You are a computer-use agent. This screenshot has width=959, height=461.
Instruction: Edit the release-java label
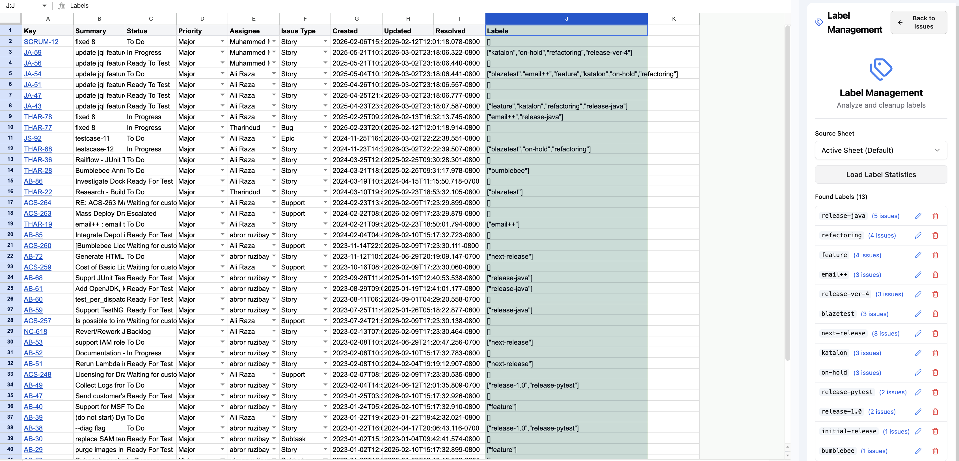click(x=918, y=216)
